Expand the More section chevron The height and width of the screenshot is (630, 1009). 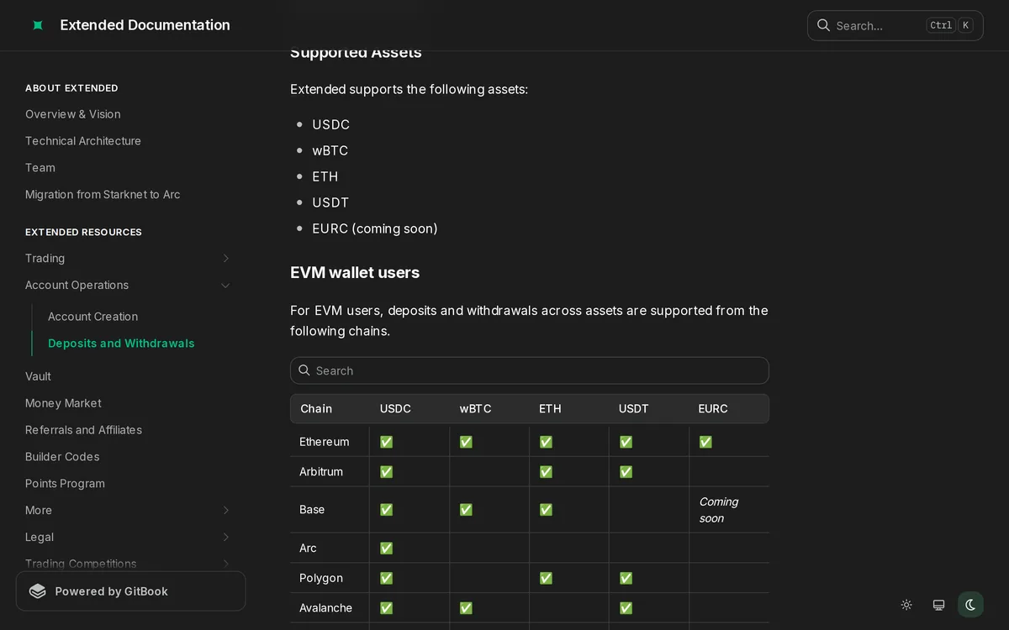(x=225, y=511)
